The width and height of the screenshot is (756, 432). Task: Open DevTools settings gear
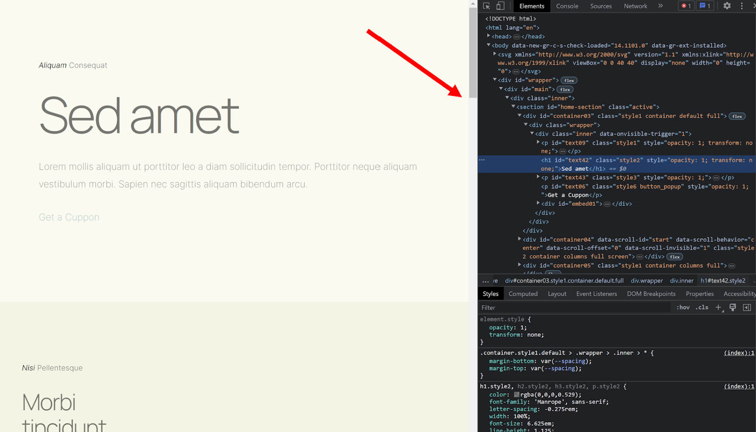(x=727, y=6)
